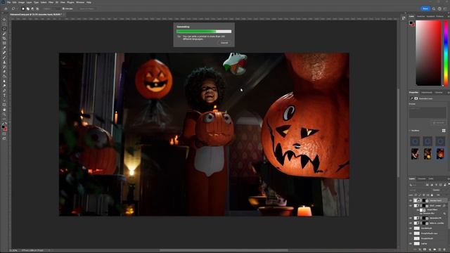Click inside the red color picker field
This screenshot has height=253, width=450.
[x=428, y=53]
